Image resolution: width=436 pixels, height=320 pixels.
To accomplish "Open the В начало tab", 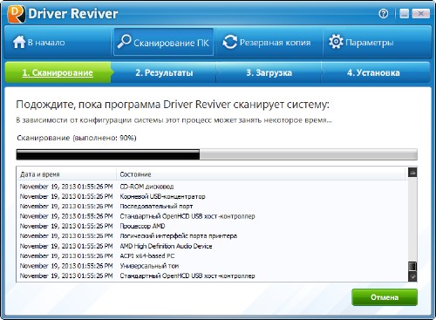I will (58, 43).
